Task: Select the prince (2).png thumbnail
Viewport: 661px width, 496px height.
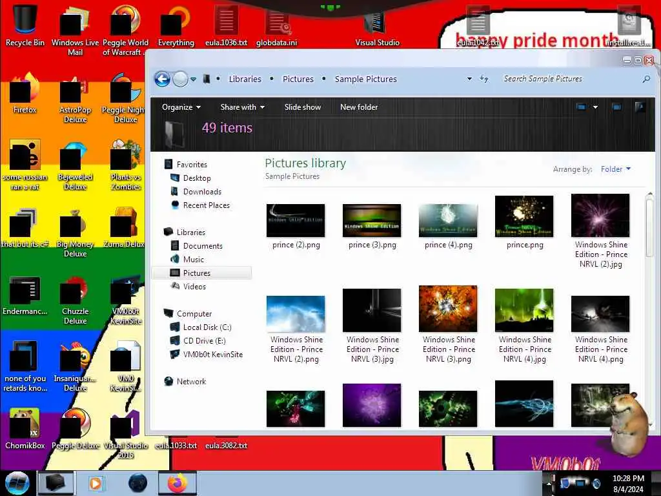Action: point(296,220)
